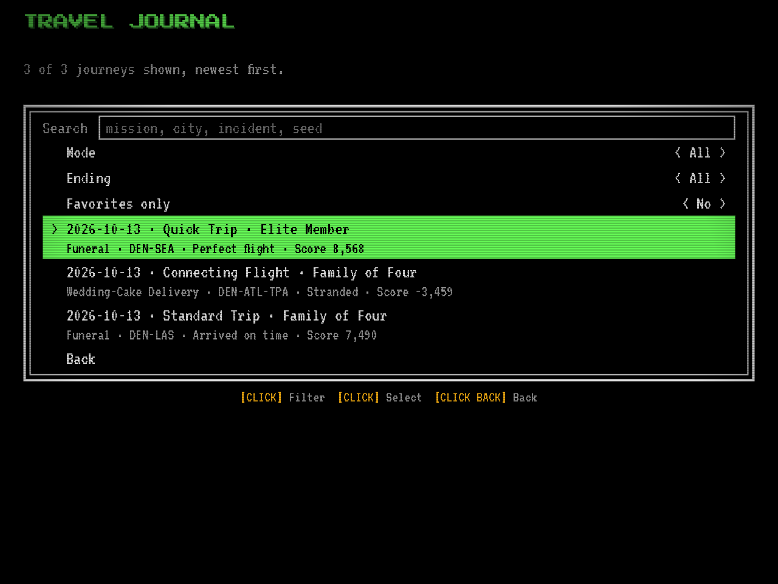Switch Favorites only with right arrow

[723, 204]
